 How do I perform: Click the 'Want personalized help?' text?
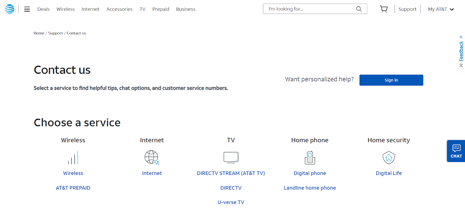[x=319, y=79]
